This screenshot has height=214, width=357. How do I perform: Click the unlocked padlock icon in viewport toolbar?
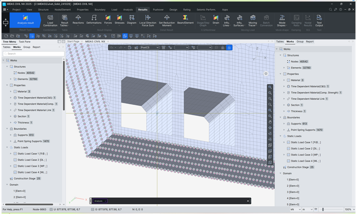pos(223,47)
